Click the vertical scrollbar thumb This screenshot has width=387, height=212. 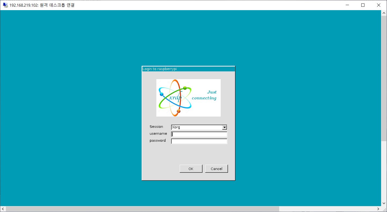(384, 79)
